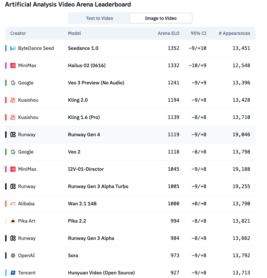Viewport: 267px width, 278px height.
Task: Select Veo 3 Preview (No Audio) model name
Action: pyautogui.click(x=96, y=83)
